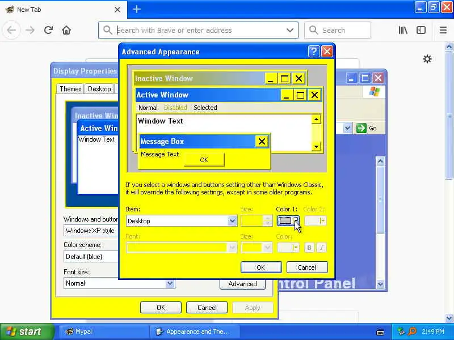454x340 pixels.
Task: Click the preview Window Text scroll-up arrow
Action: point(316,120)
